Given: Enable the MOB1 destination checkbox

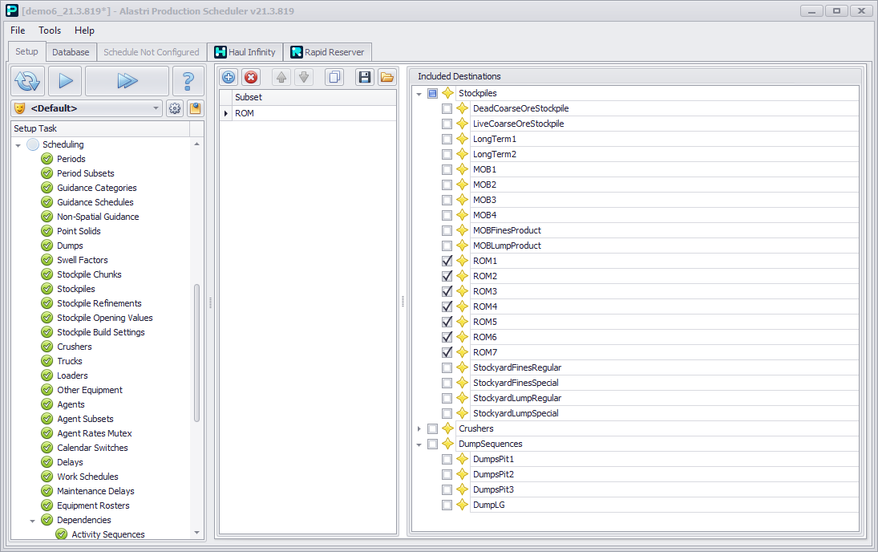Looking at the screenshot, I should (x=447, y=169).
